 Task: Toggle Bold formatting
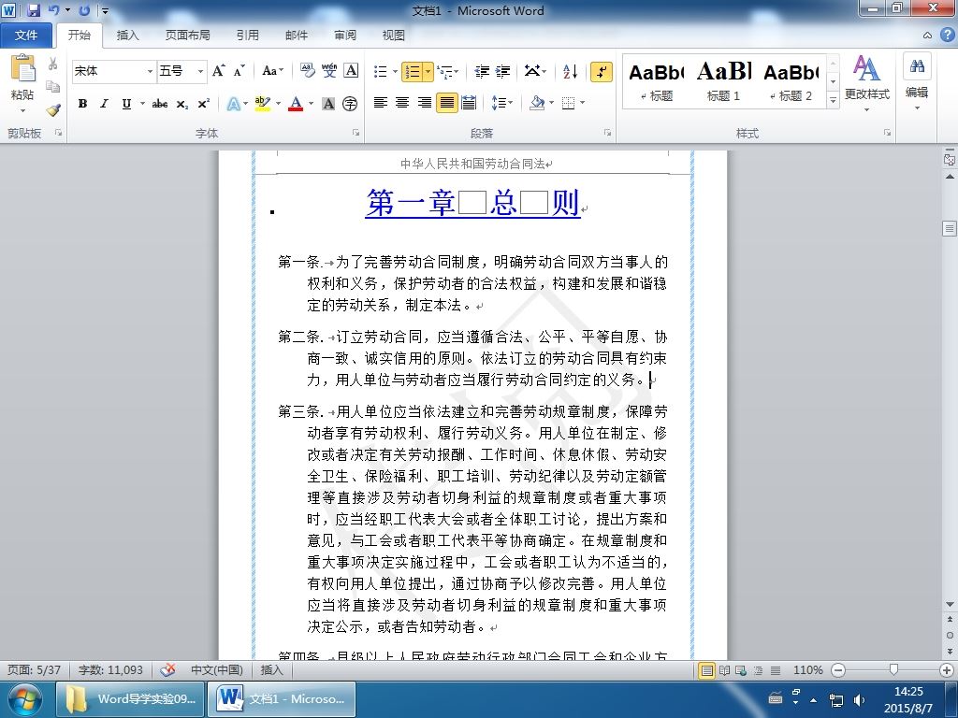click(82, 104)
